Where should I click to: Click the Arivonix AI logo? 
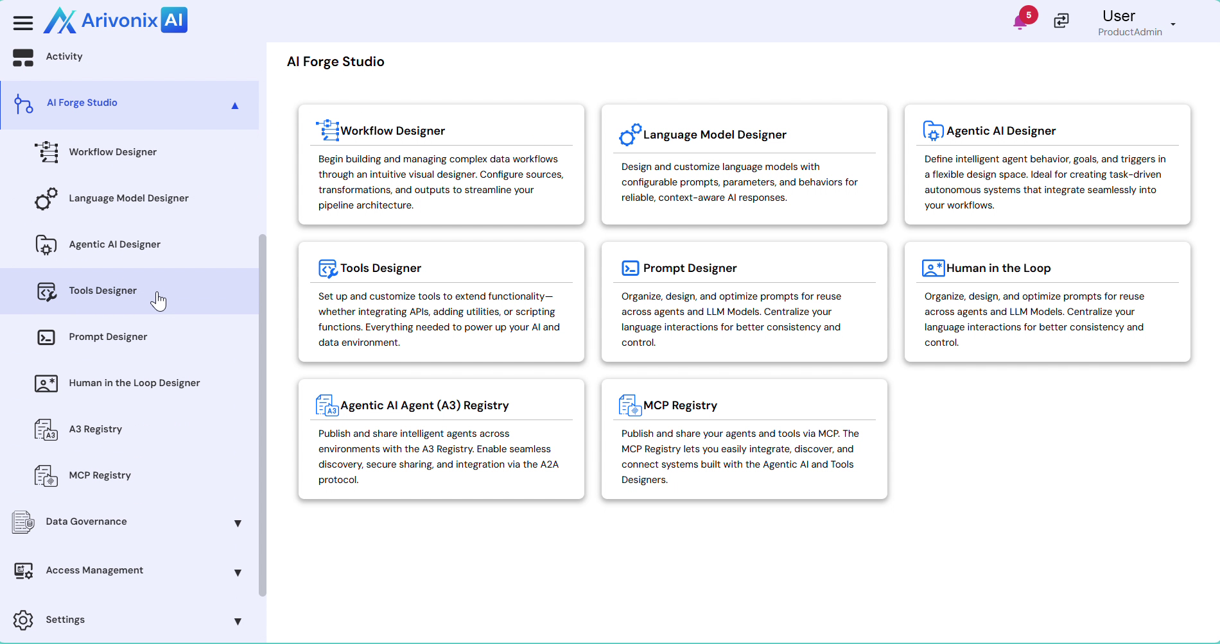coord(116,21)
